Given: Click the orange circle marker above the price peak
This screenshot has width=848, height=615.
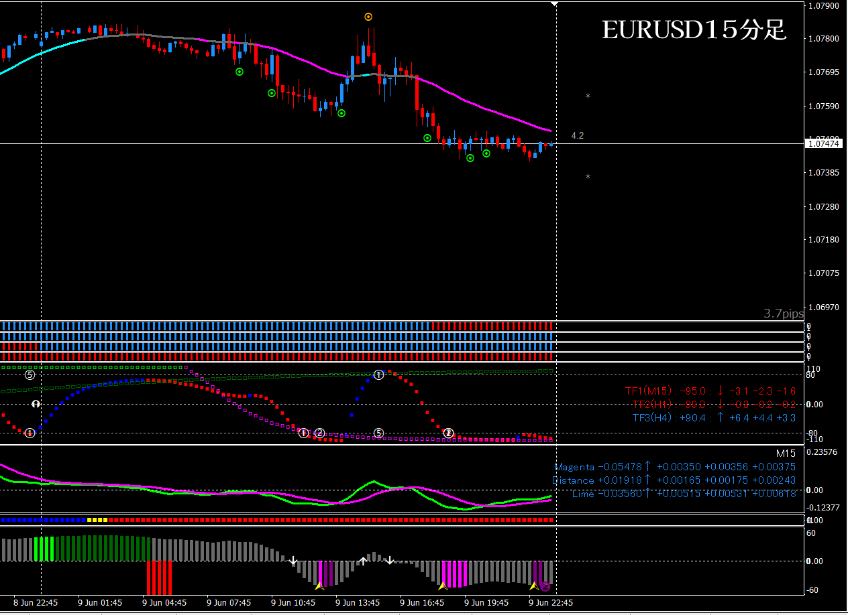Looking at the screenshot, I should tap(368, 17).
